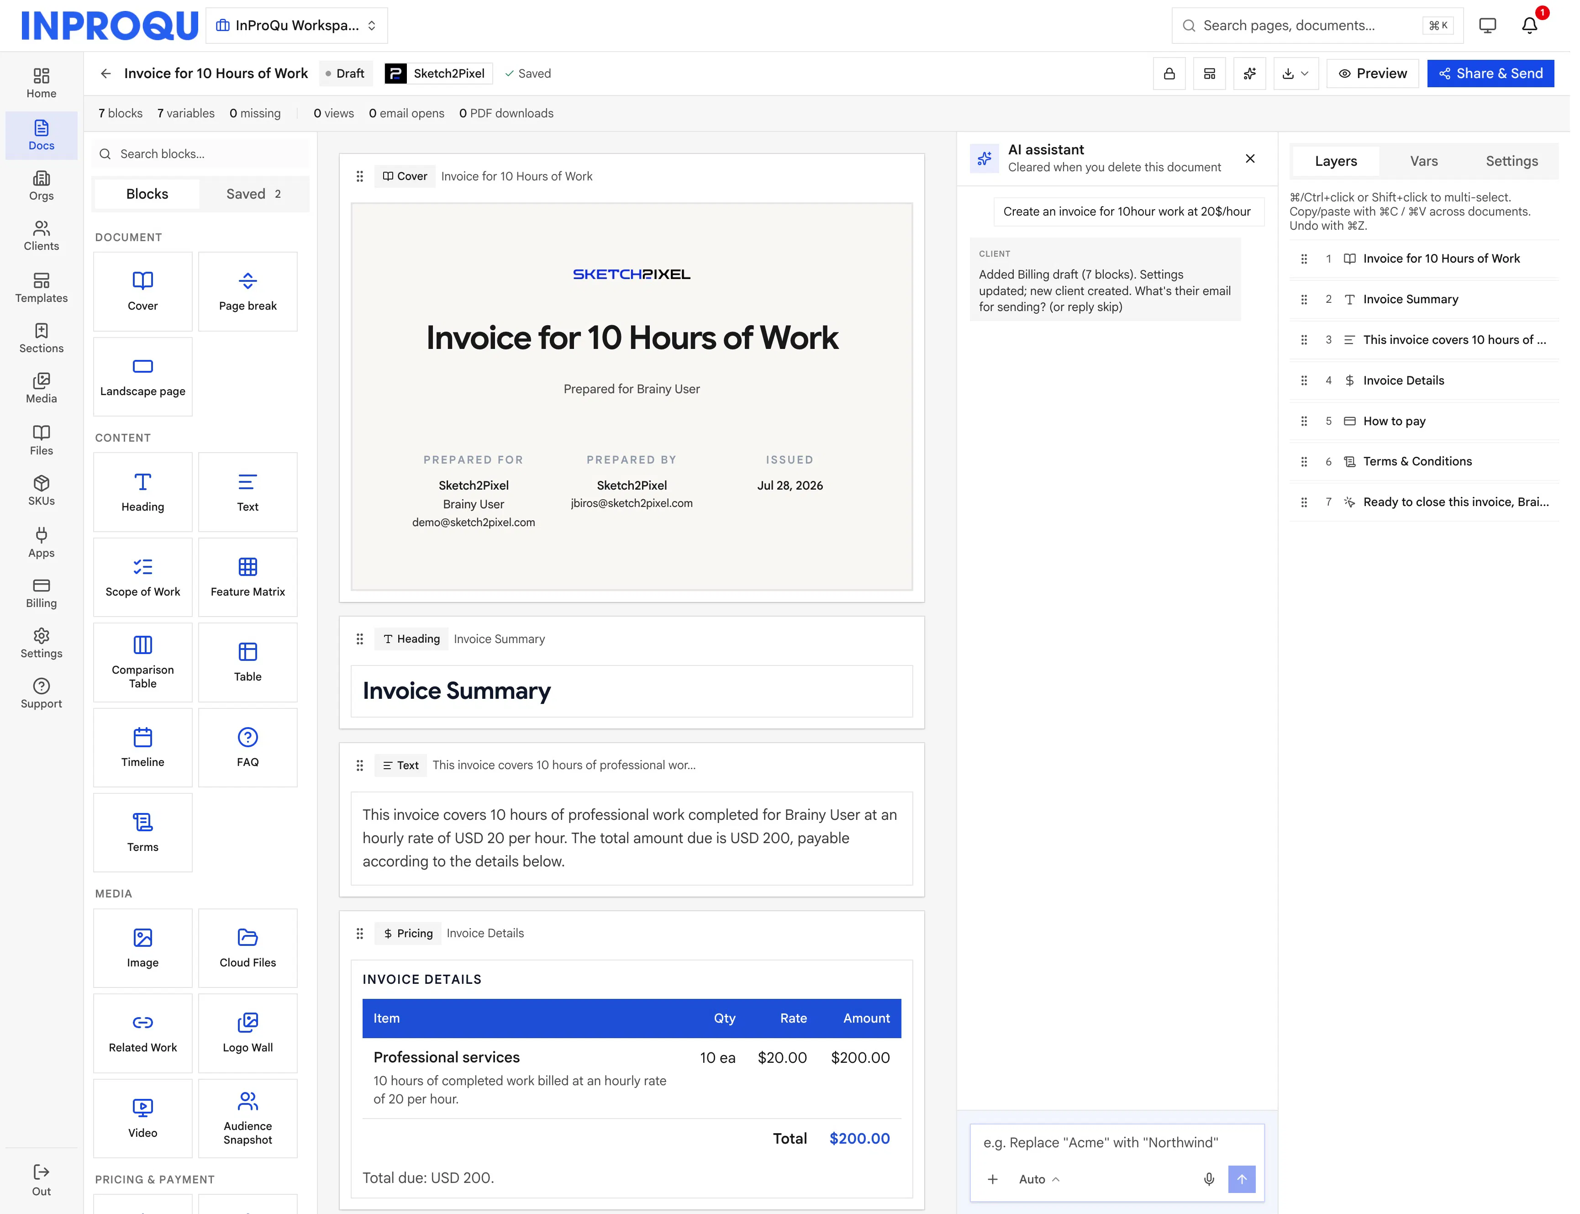
Task: Open the download options dropdown
Action: [1296, 74]
